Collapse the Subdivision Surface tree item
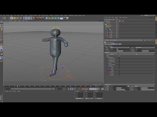This screenshot has width=157, height=117. pos(105,19)
